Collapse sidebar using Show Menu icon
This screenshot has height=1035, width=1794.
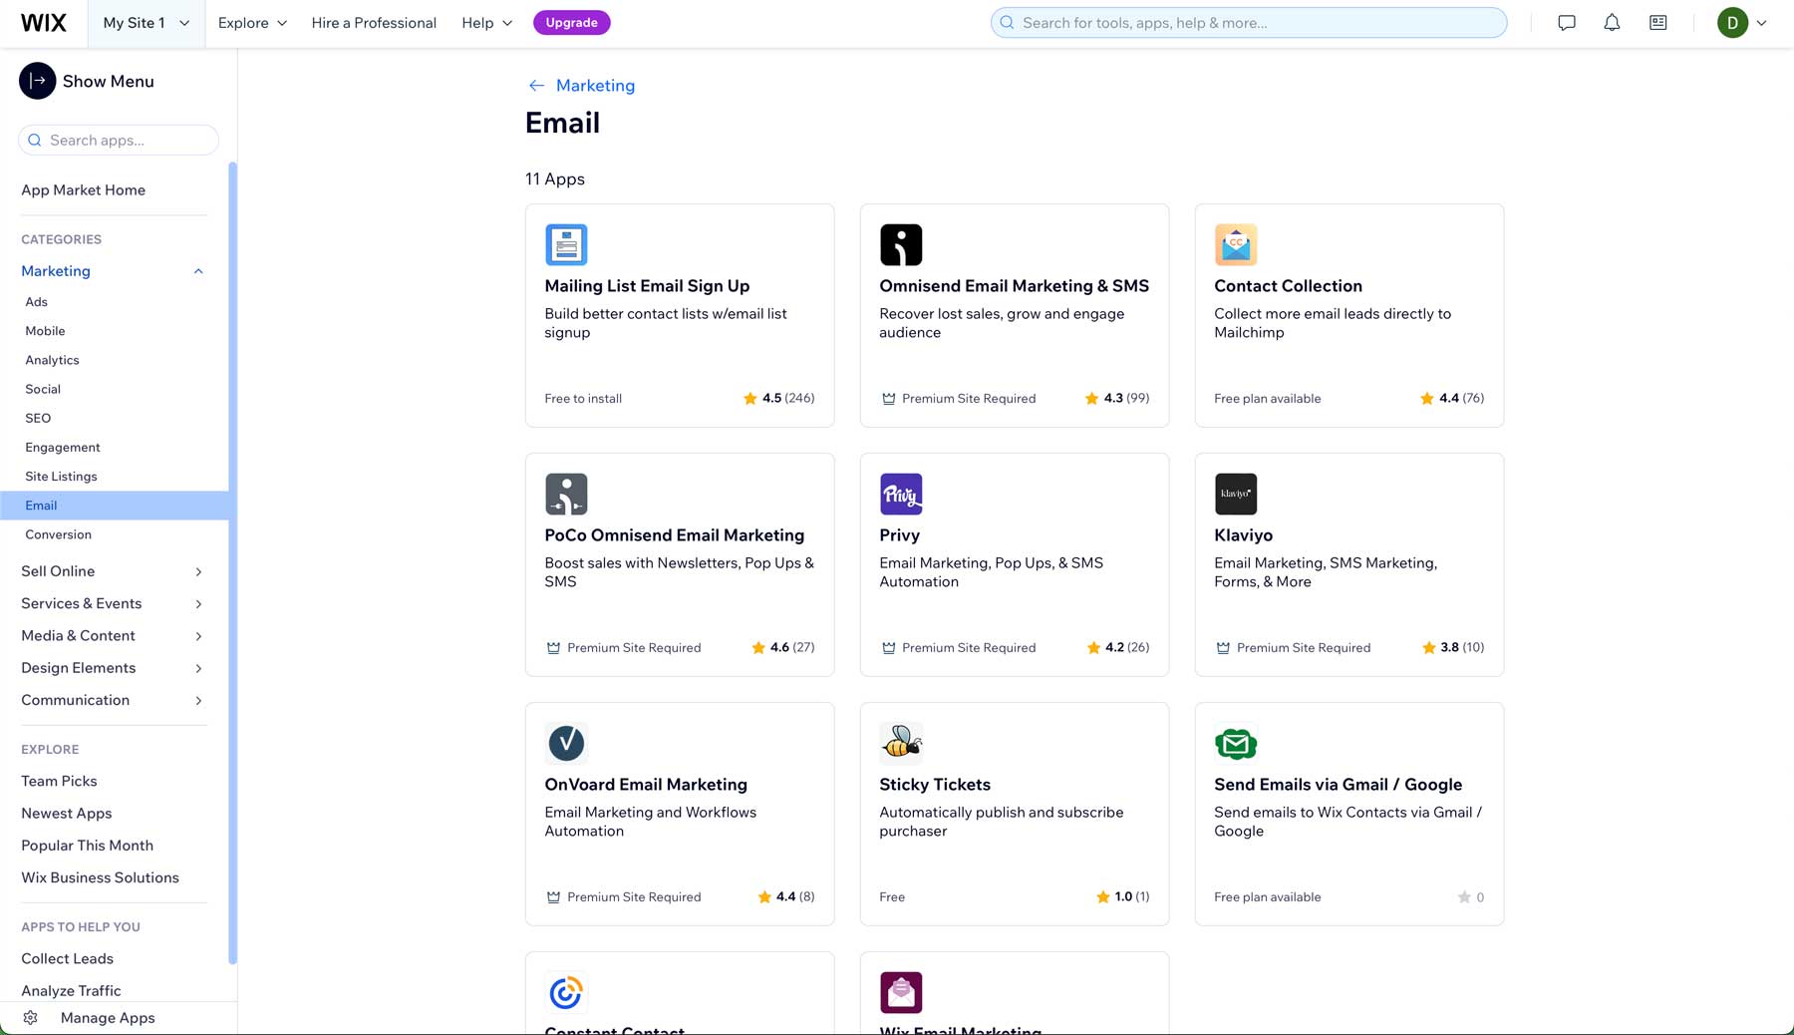pos(37,81)
